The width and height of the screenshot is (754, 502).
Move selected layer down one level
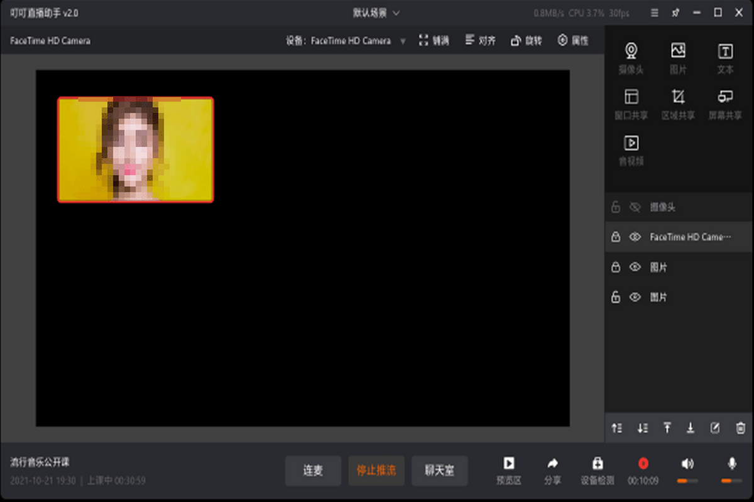point(642,428)
